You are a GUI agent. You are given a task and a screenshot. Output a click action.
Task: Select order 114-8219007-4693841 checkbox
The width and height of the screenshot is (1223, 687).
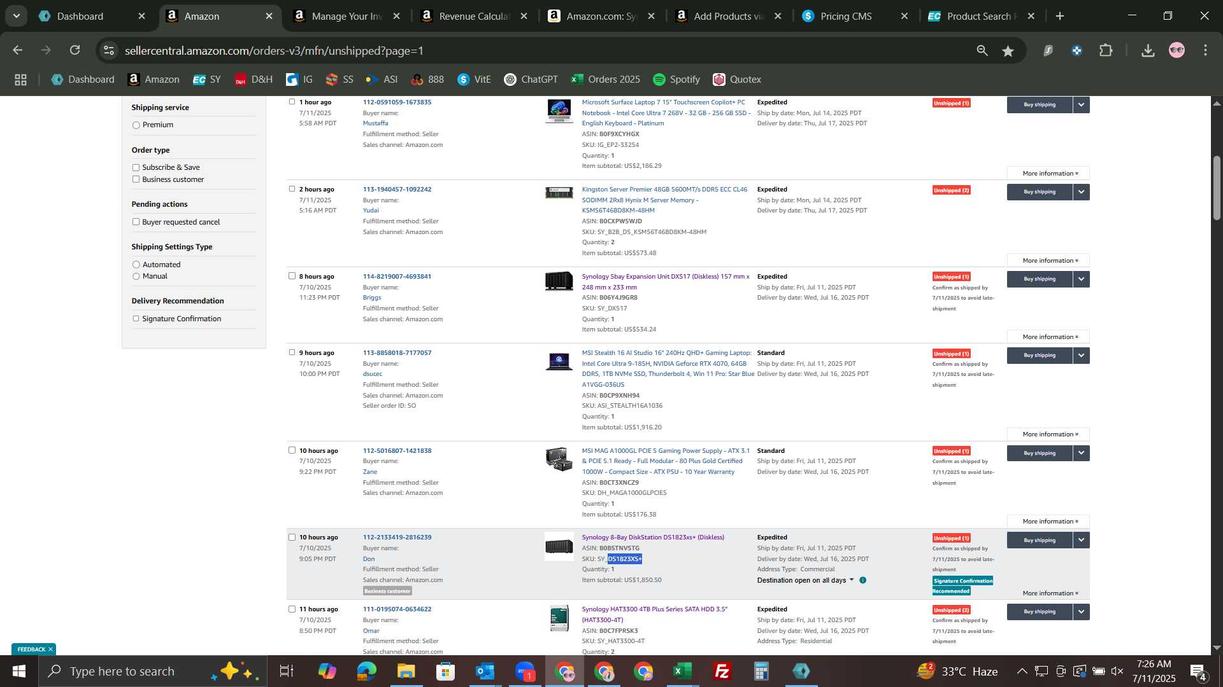292,276
